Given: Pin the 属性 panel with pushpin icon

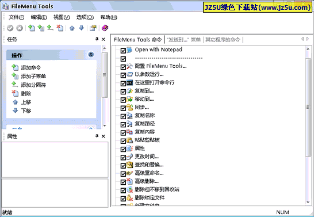Looking at the screenshot, I should [x=97, y=136].
